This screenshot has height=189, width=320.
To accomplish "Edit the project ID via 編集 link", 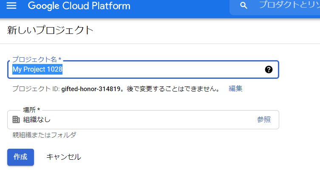I will 235,89.
